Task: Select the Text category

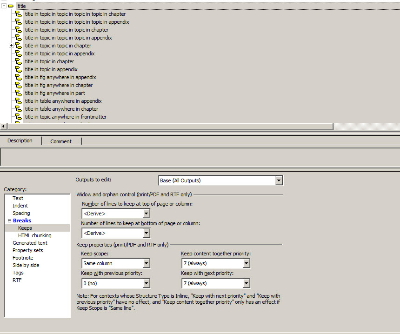Action: 18,198
